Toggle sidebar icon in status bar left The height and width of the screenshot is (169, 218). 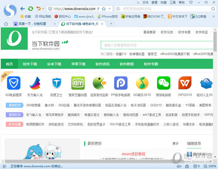pyautogui.click(x=4, y=166)
